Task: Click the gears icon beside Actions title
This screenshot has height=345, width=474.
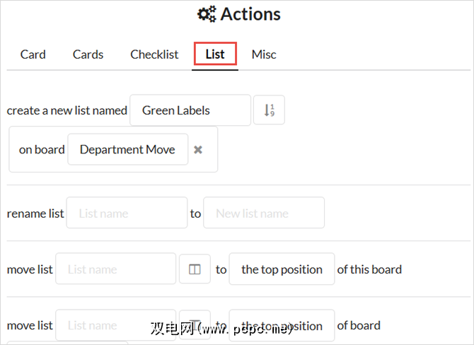Action: (207, 14)
